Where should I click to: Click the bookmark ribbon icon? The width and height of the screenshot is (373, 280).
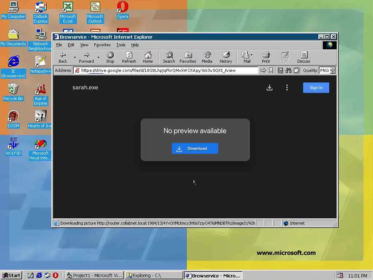pos(271,70)
